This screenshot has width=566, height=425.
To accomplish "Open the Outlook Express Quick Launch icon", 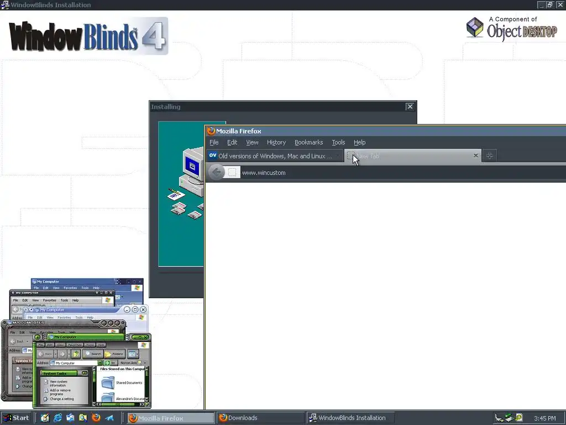I will (70, 418).
